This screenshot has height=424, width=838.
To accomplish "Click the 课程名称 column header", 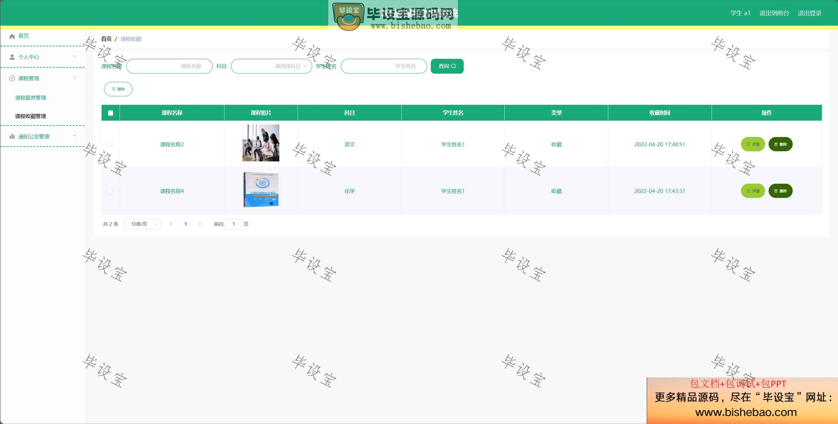I will click(x=172, y=113).
